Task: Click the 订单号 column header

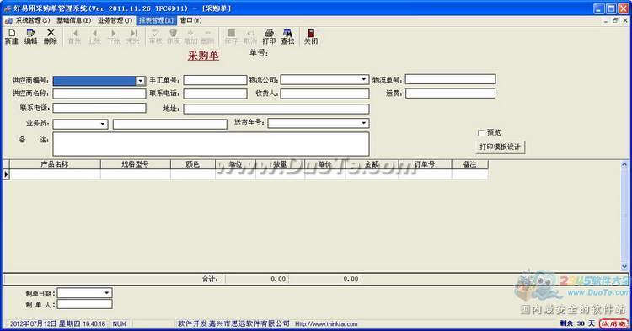Action: pyautogui.click(x=425, y=164)
